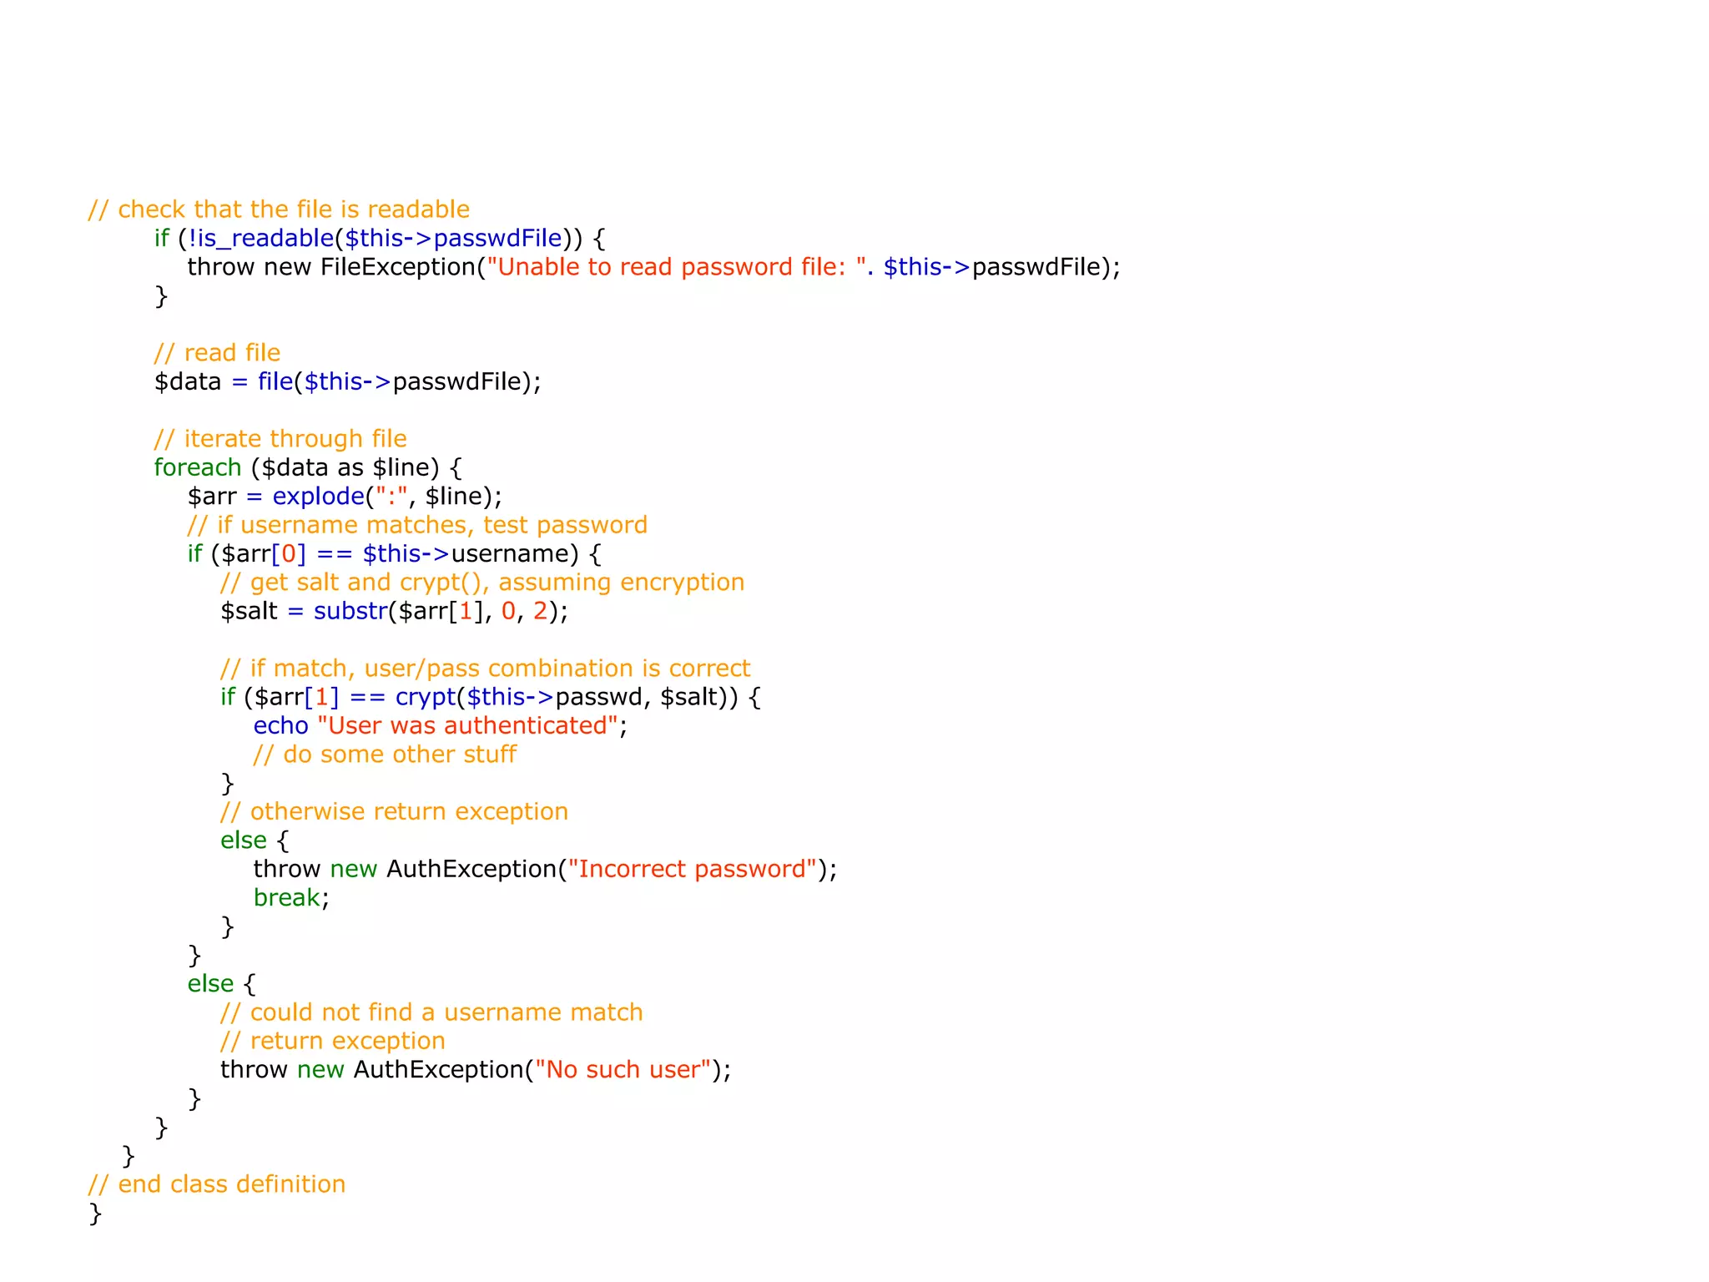Click the FileException class name
Viewport: 1709px width, 1282px height.
coord(397,267)
